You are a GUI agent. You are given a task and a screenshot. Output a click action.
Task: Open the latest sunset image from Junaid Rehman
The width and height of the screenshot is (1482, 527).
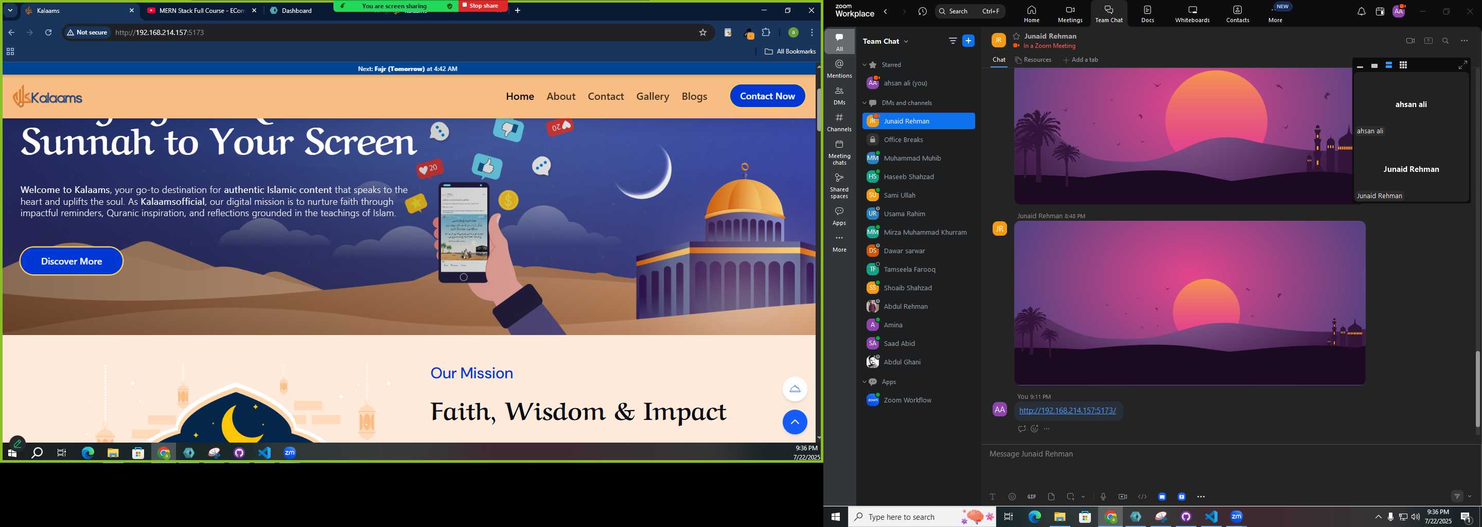point(1190,303)
